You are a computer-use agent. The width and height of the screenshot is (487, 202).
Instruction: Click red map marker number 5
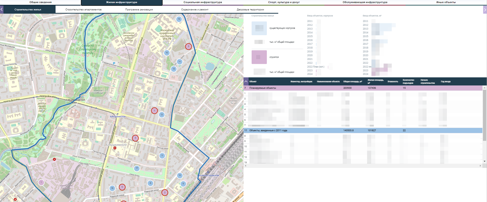tap(188, 46)
